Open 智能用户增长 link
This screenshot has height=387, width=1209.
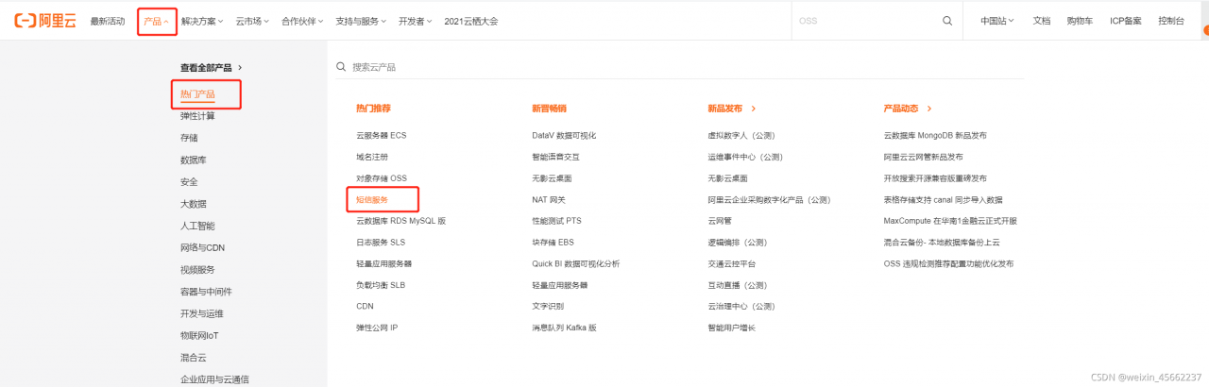(732, 328)
